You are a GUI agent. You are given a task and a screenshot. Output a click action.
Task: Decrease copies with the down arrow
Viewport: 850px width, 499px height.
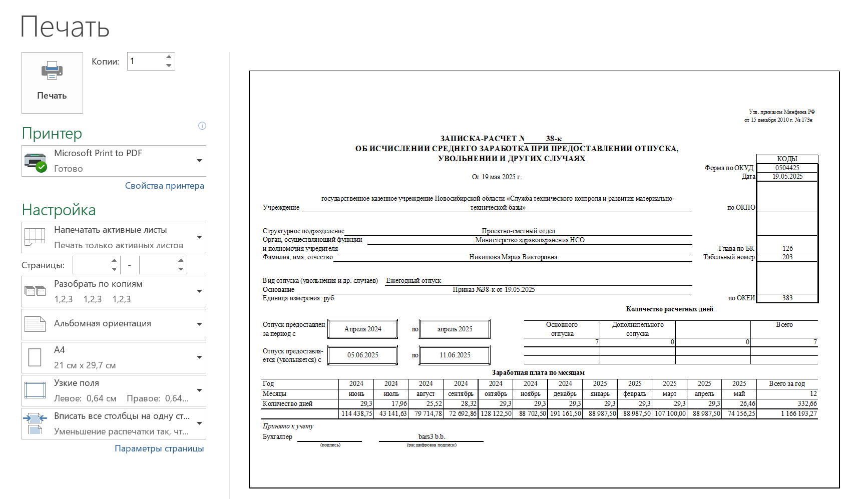(x=169, y=66)
